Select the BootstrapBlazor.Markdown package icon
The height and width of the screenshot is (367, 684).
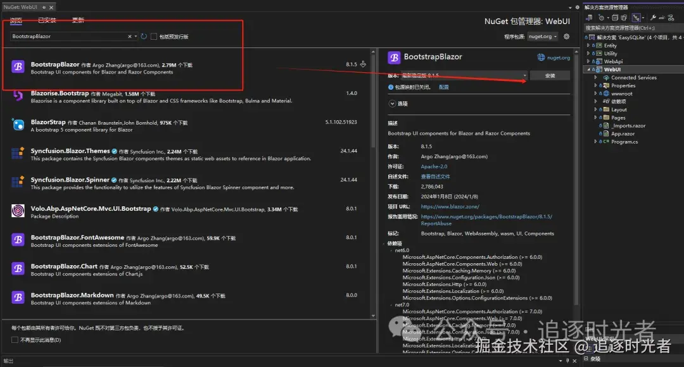point(18,297)
